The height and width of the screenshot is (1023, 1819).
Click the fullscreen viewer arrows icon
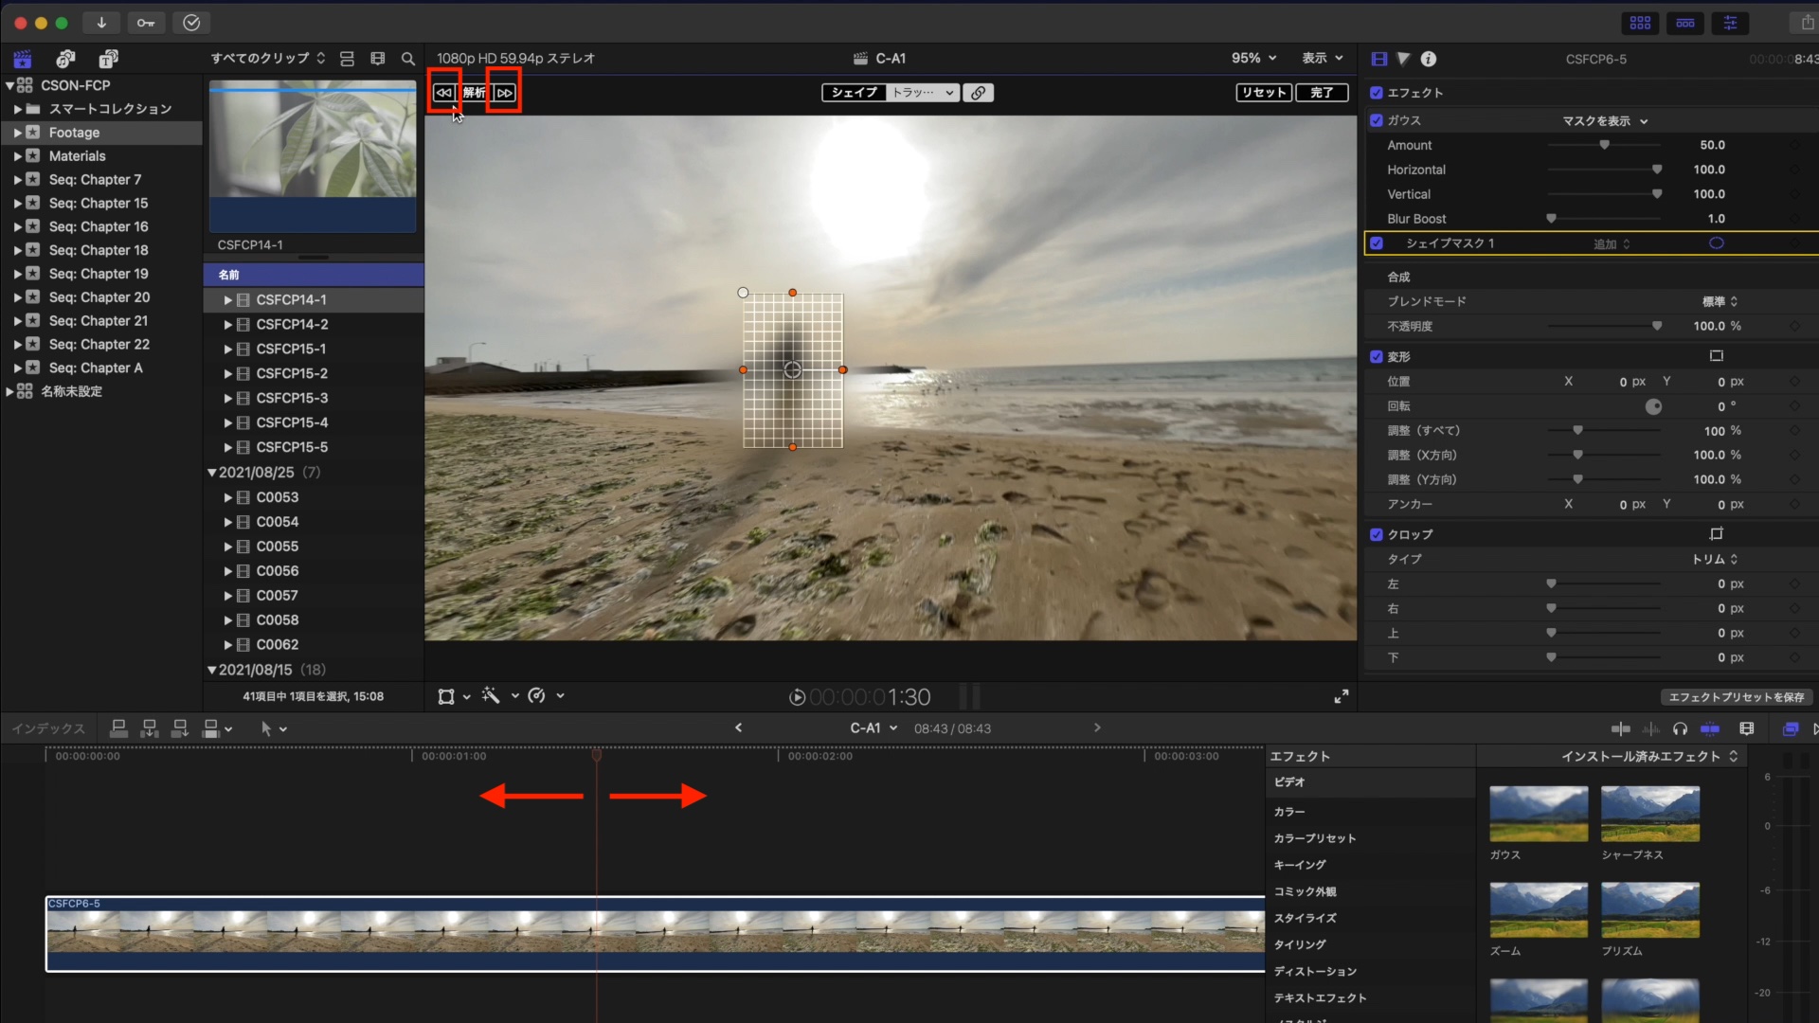[1342, 696]
